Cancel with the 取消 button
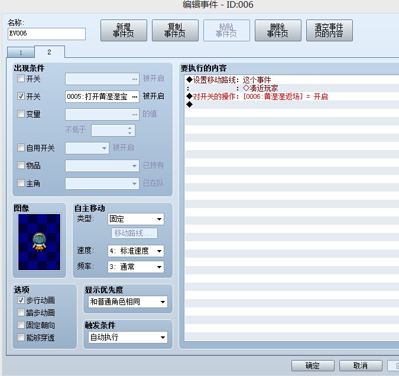 tap(361, 365)
